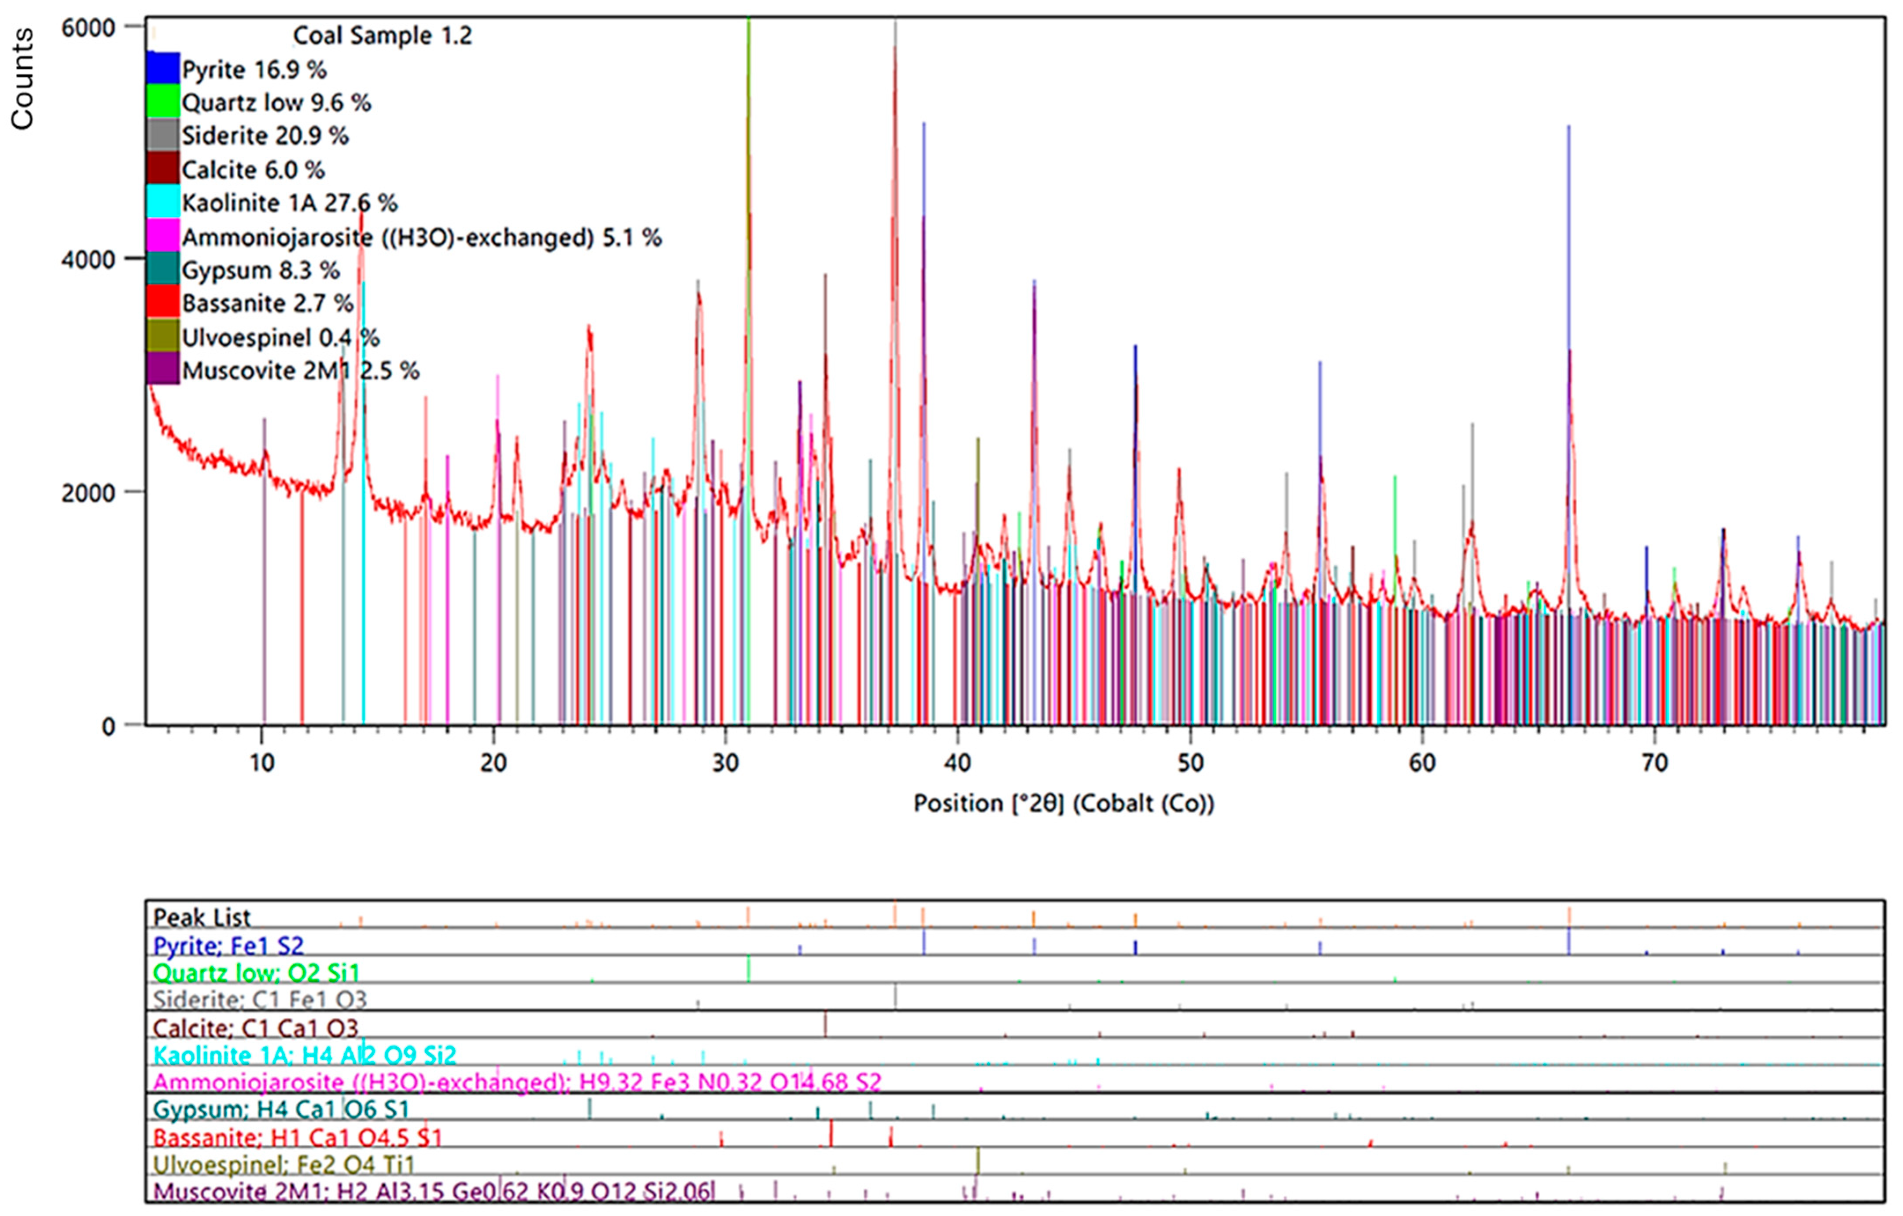Select the 'Kaolinite 1A 27.6 %' legend label
1903x1216 pixels.
click(290, 203)
